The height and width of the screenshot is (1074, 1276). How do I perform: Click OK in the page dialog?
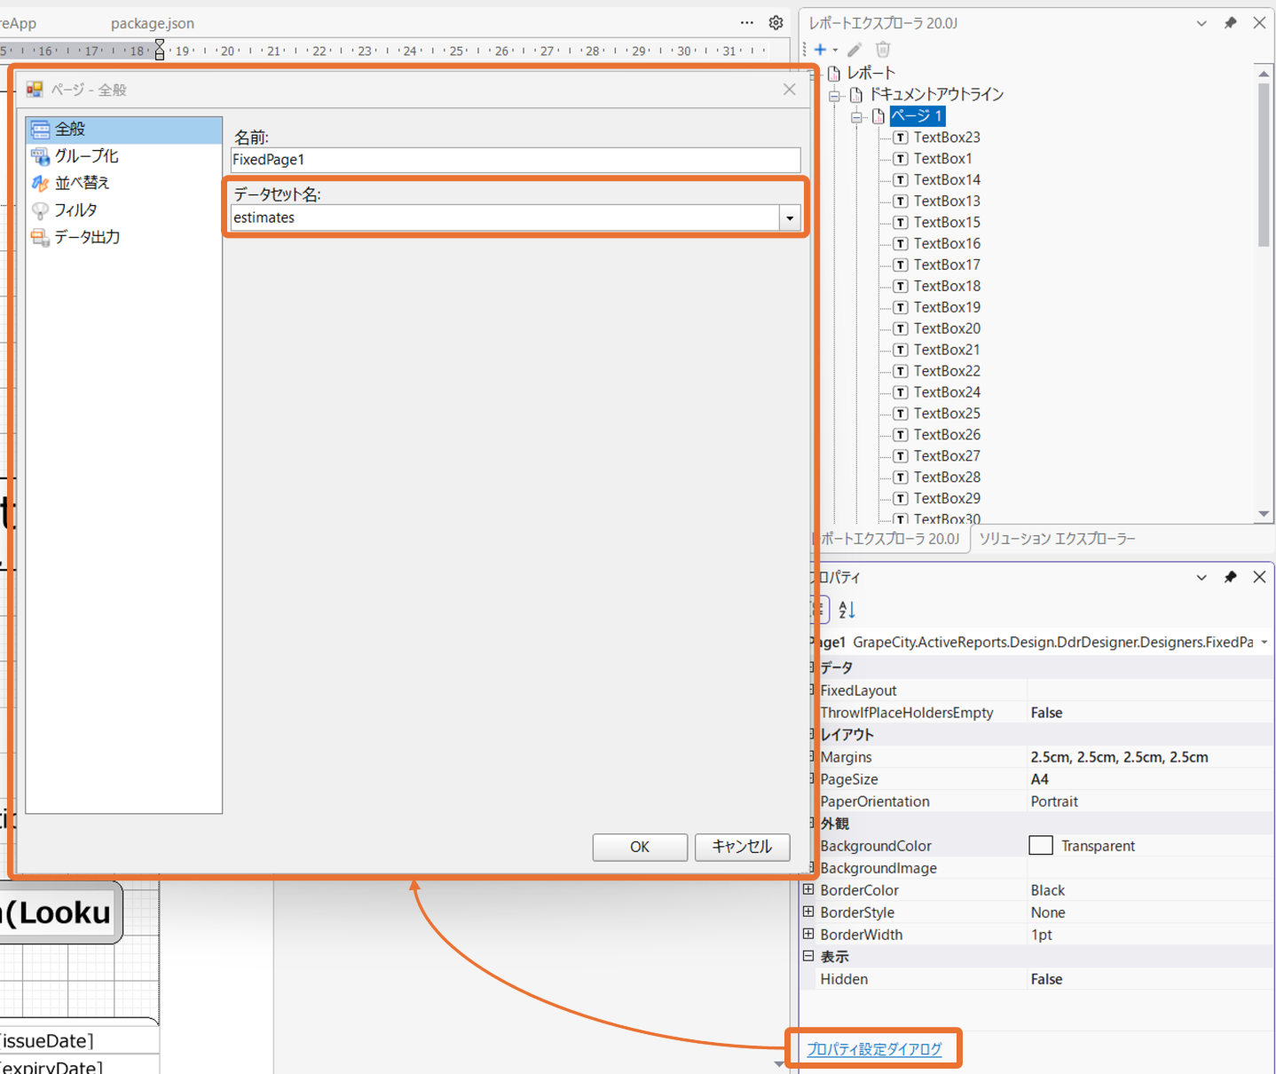(640, 847)
